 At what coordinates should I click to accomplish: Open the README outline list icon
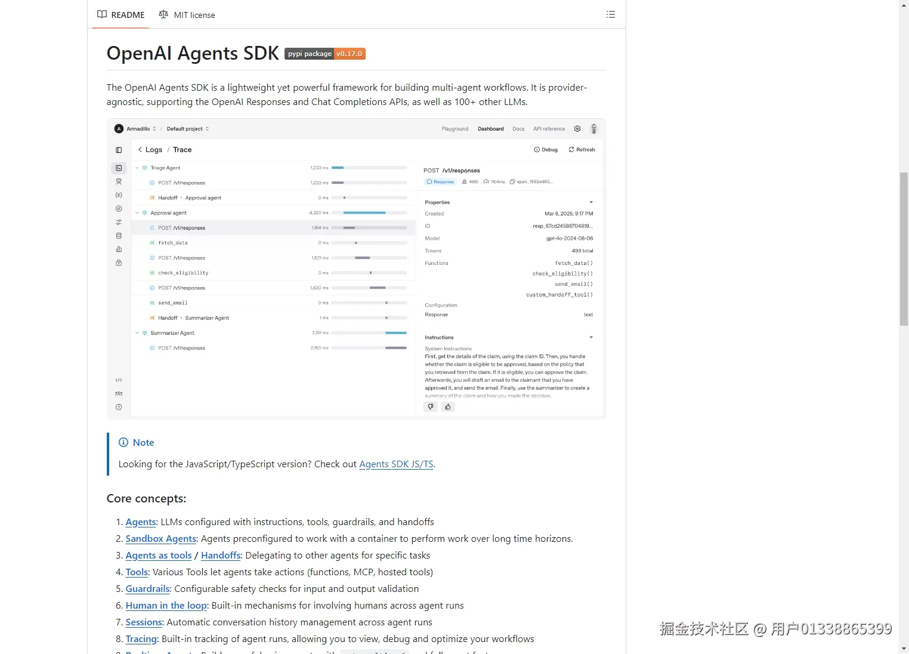pos(610,14)
